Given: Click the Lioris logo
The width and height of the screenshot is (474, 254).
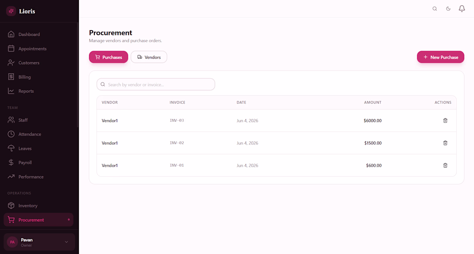Looking at the screenshot, I should click(x=21, y=11).
